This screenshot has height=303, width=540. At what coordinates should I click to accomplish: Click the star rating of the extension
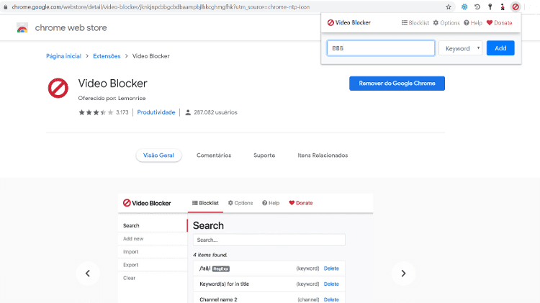[96, 112]
